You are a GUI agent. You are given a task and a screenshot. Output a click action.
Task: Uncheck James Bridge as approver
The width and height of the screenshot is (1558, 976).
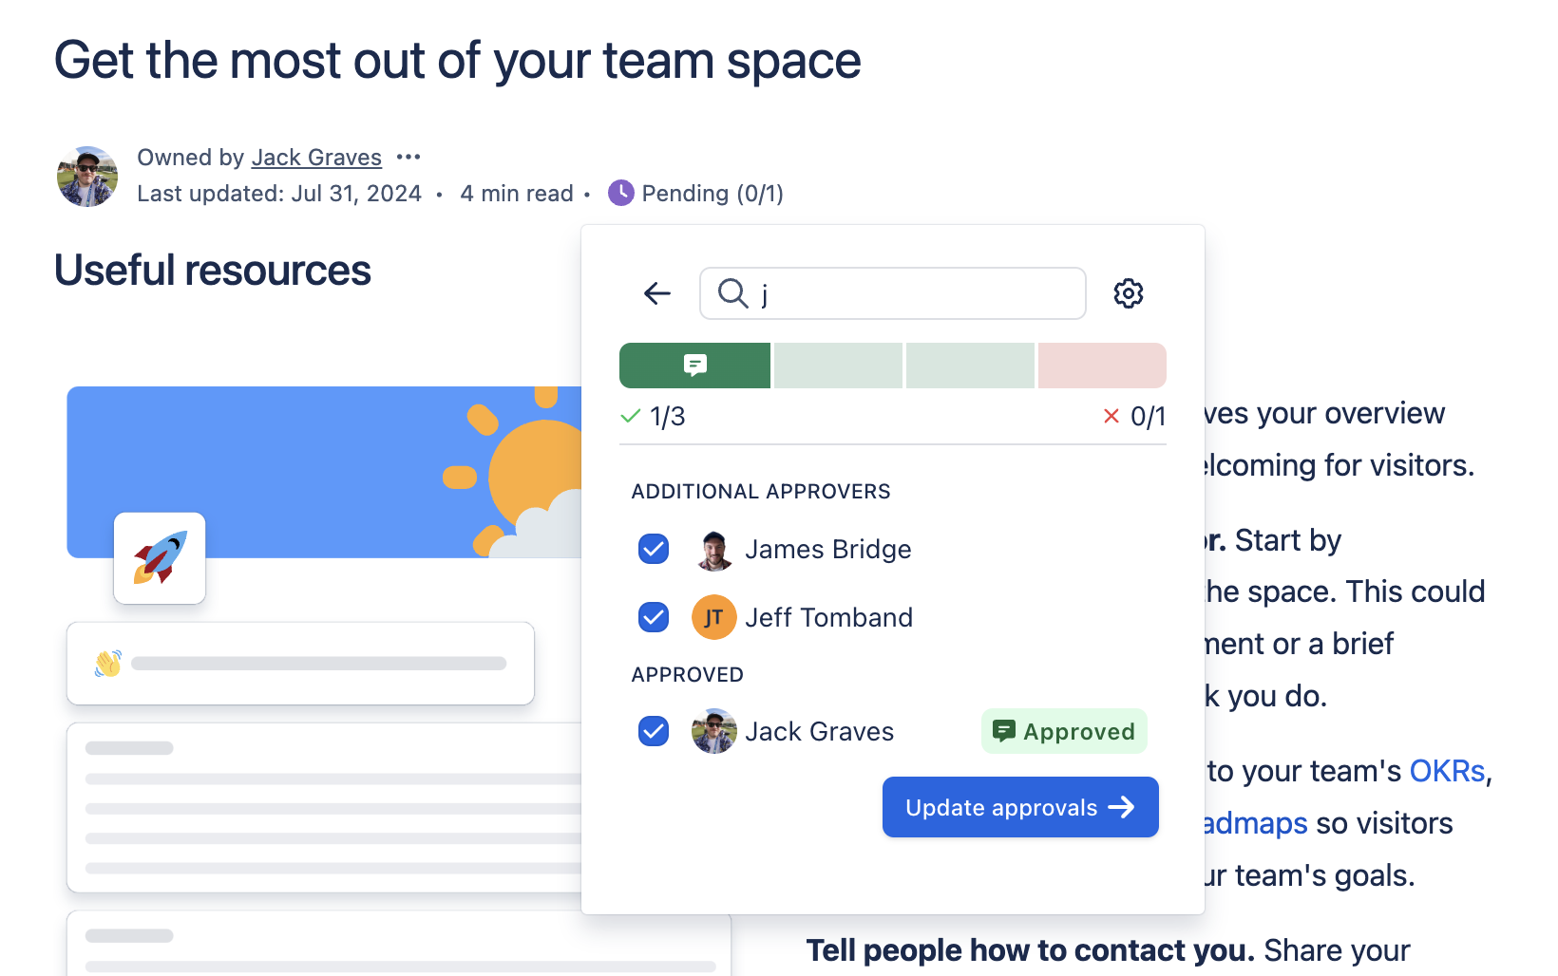point(653,549)
